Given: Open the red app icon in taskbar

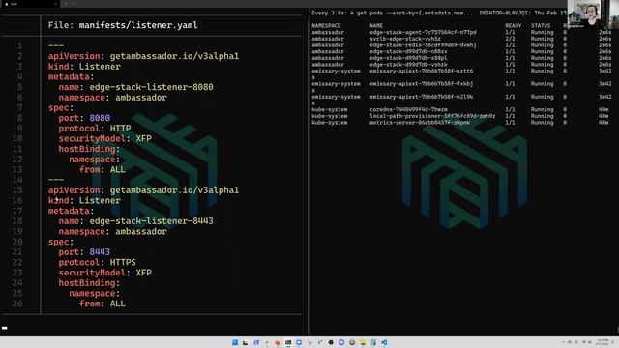Looking at the screenshot, I should [x=278, y=342].
